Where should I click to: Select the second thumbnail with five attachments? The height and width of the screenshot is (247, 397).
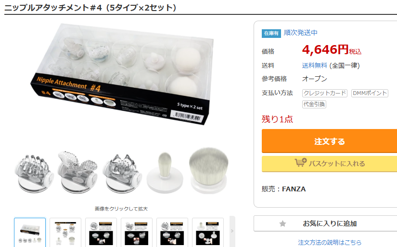coord(65,233)
